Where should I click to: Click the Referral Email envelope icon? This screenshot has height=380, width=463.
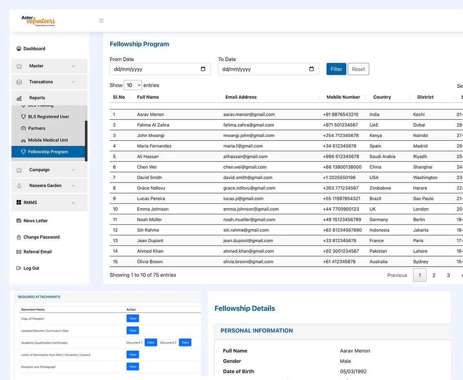pyautogui.click(x=19, y=252)
